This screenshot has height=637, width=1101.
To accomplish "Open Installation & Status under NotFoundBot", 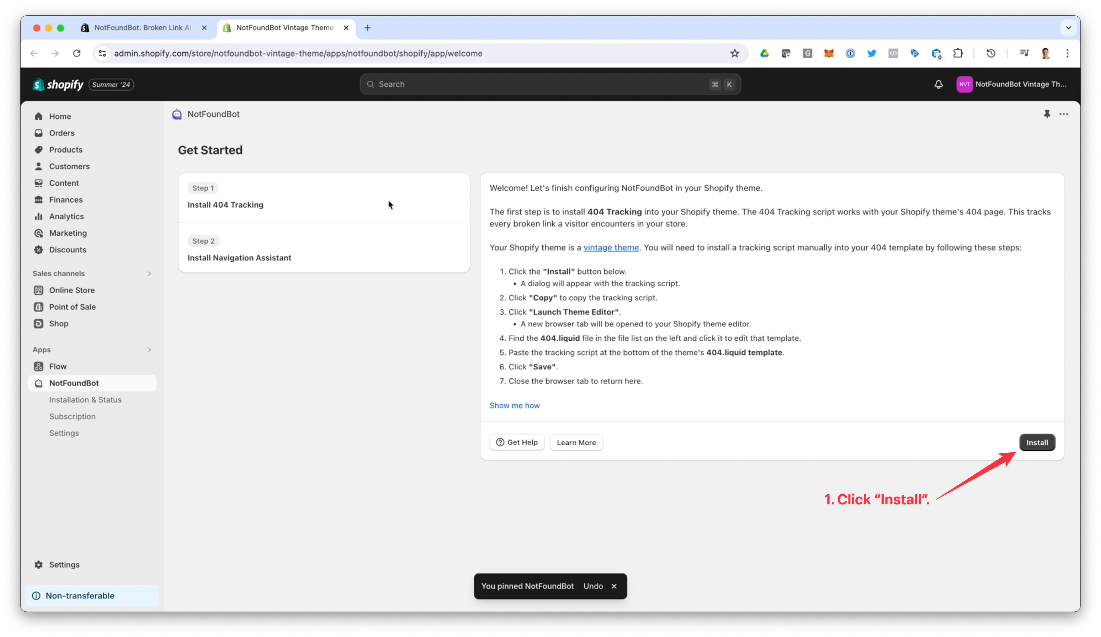I will click(x=86, y=399).
